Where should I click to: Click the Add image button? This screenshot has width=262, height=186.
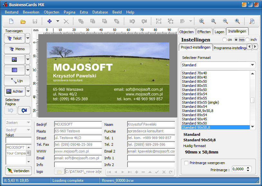tap(14, 60)
